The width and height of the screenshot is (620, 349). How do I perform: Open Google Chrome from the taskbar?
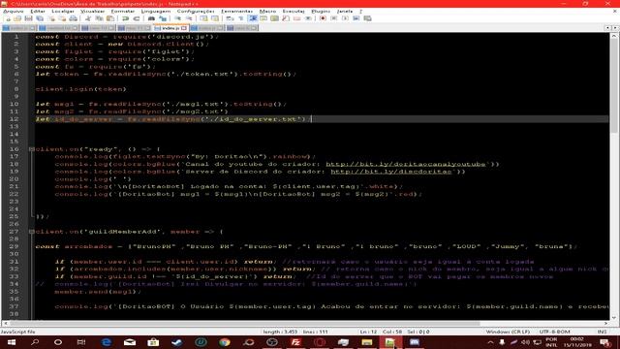tap(225, 342)
